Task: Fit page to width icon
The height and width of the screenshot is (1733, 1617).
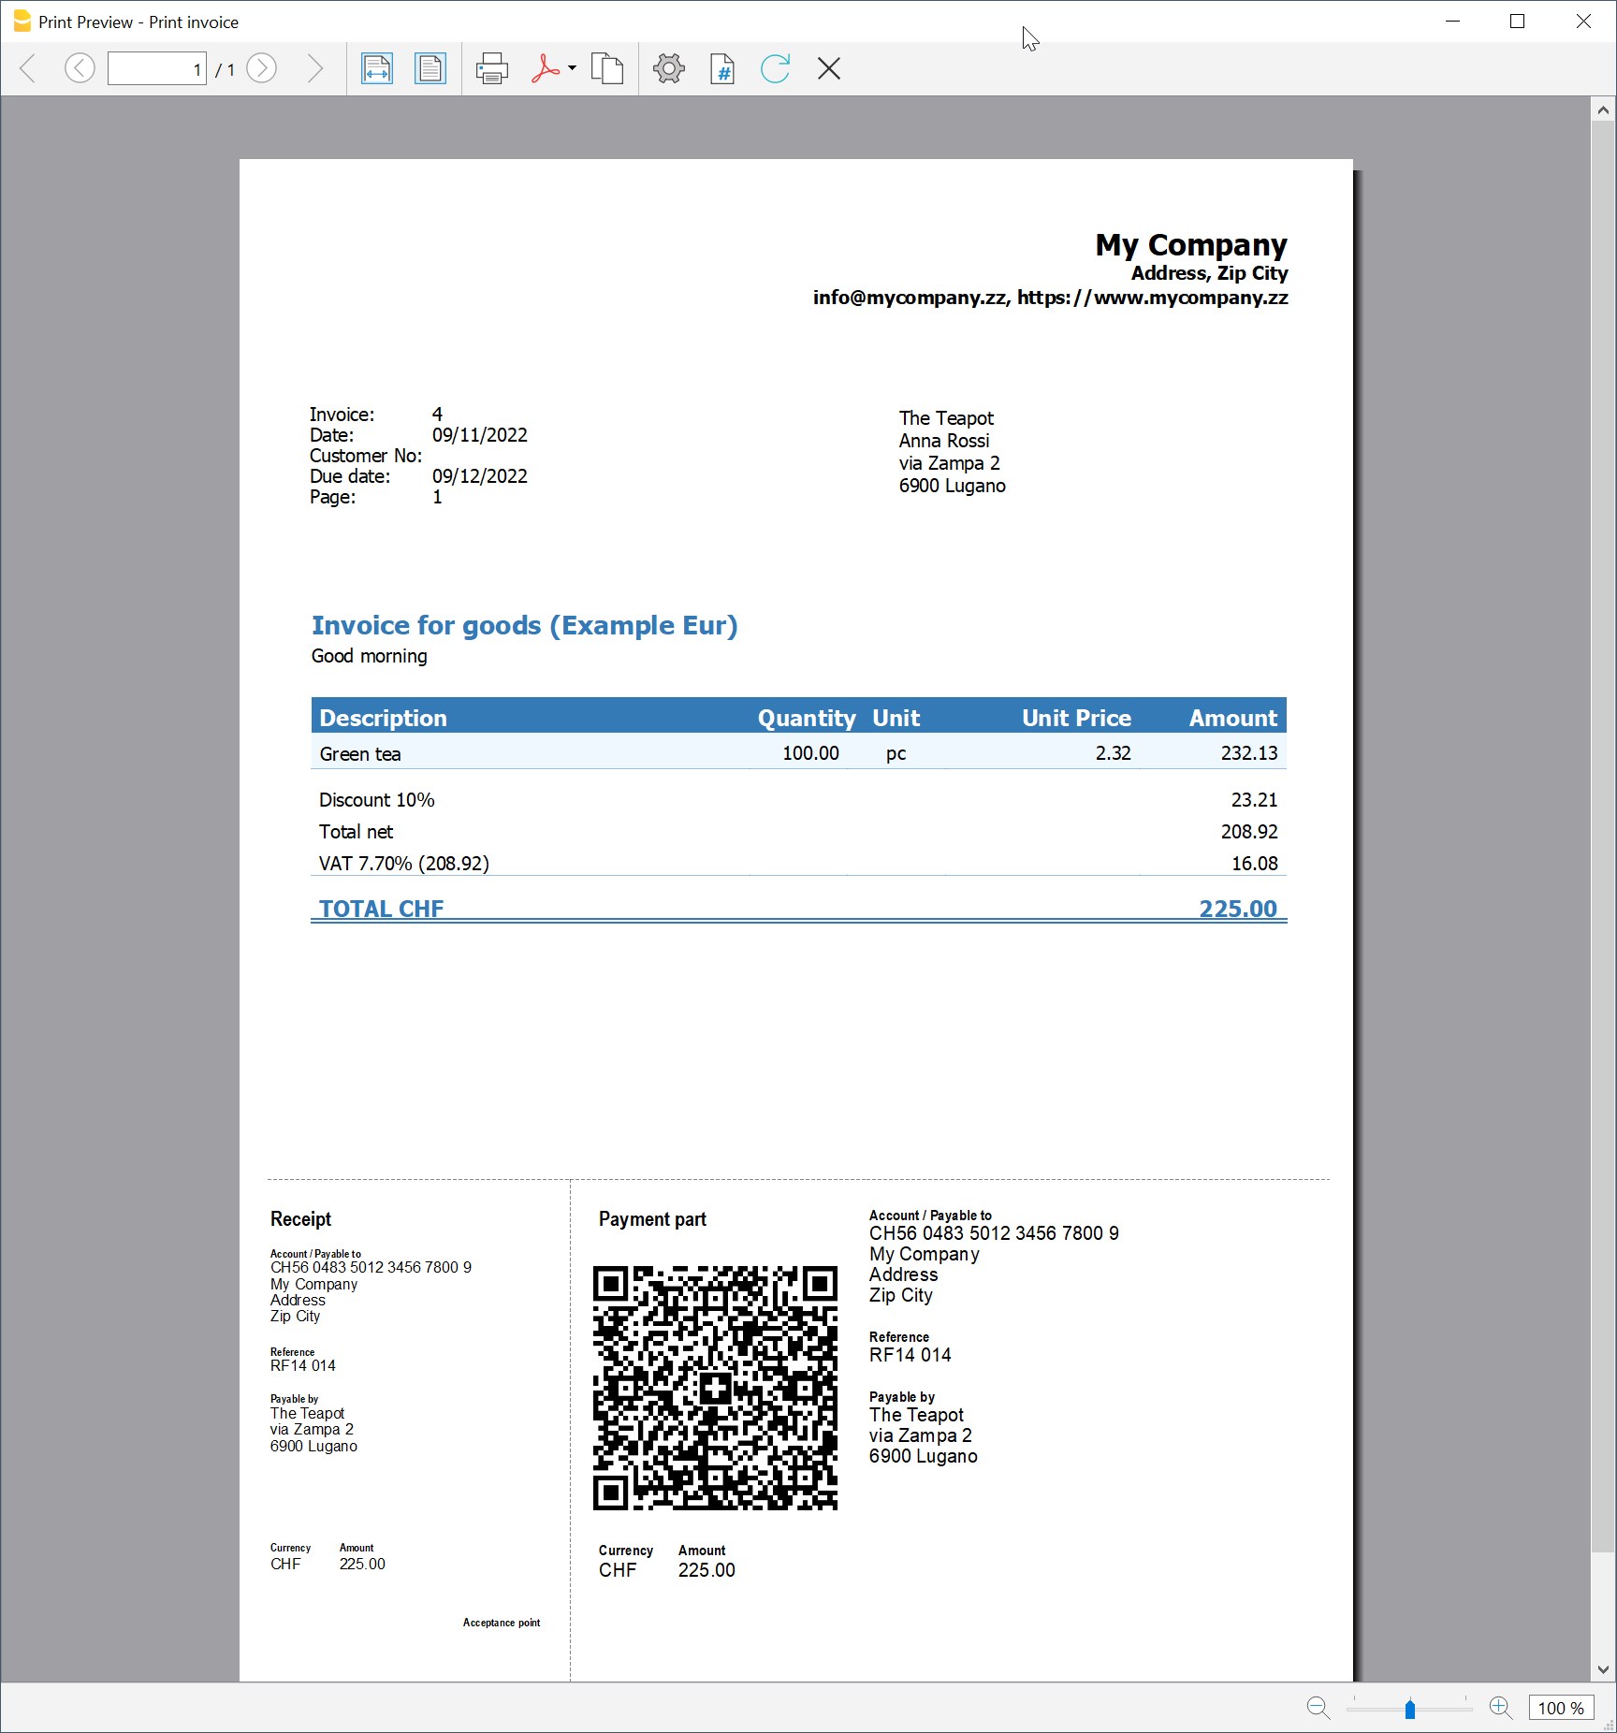Action: 377,68
